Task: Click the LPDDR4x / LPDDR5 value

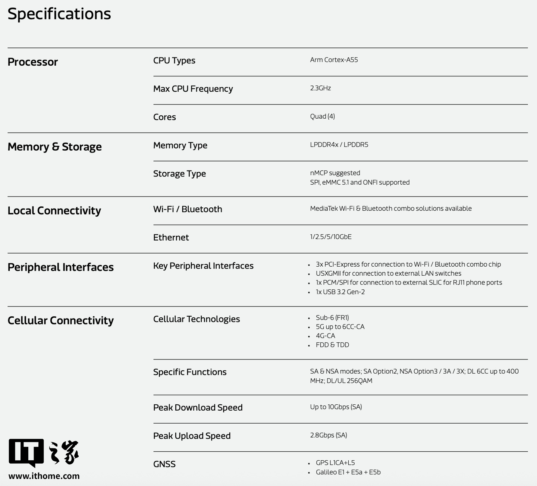Action: click(x=339, y=145)
